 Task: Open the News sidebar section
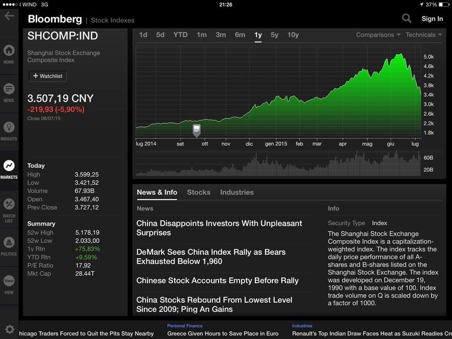(x=9, y=92)
